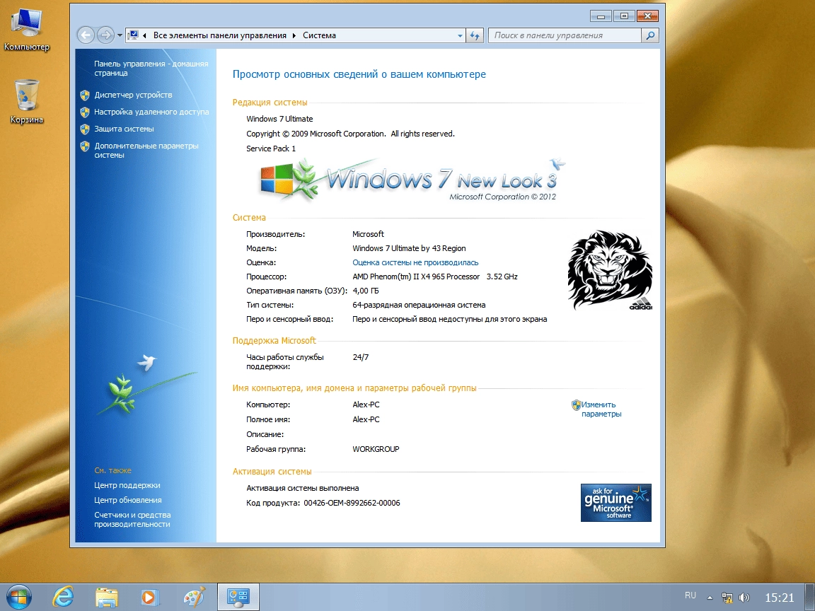Open Счетчики и средства производительности link

(132, 520)
